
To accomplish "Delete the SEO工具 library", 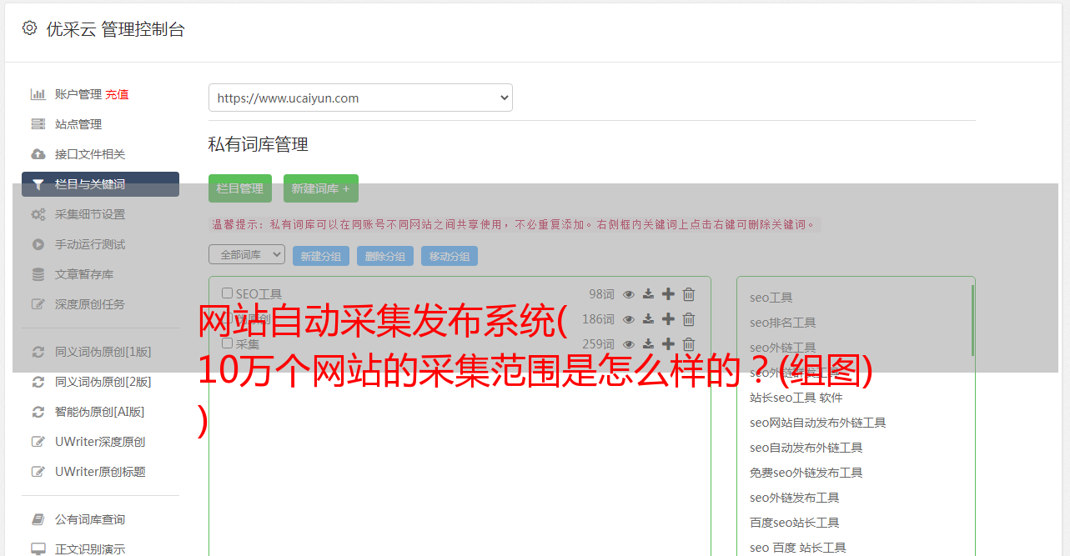I will click(x=689, y=294).
